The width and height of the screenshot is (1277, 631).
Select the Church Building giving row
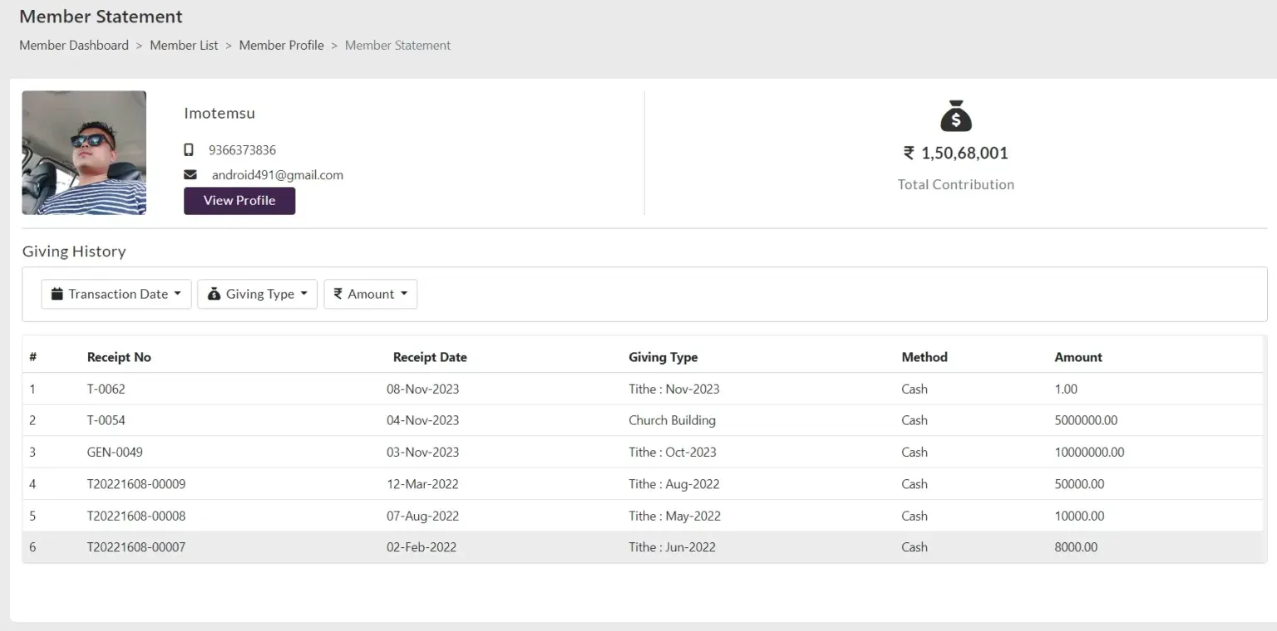642,420
